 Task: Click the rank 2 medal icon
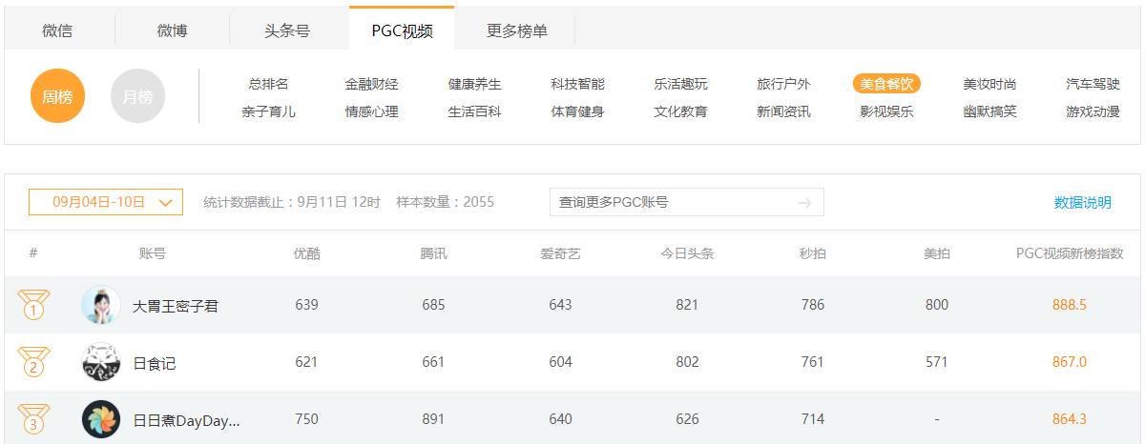pos(34,362)
